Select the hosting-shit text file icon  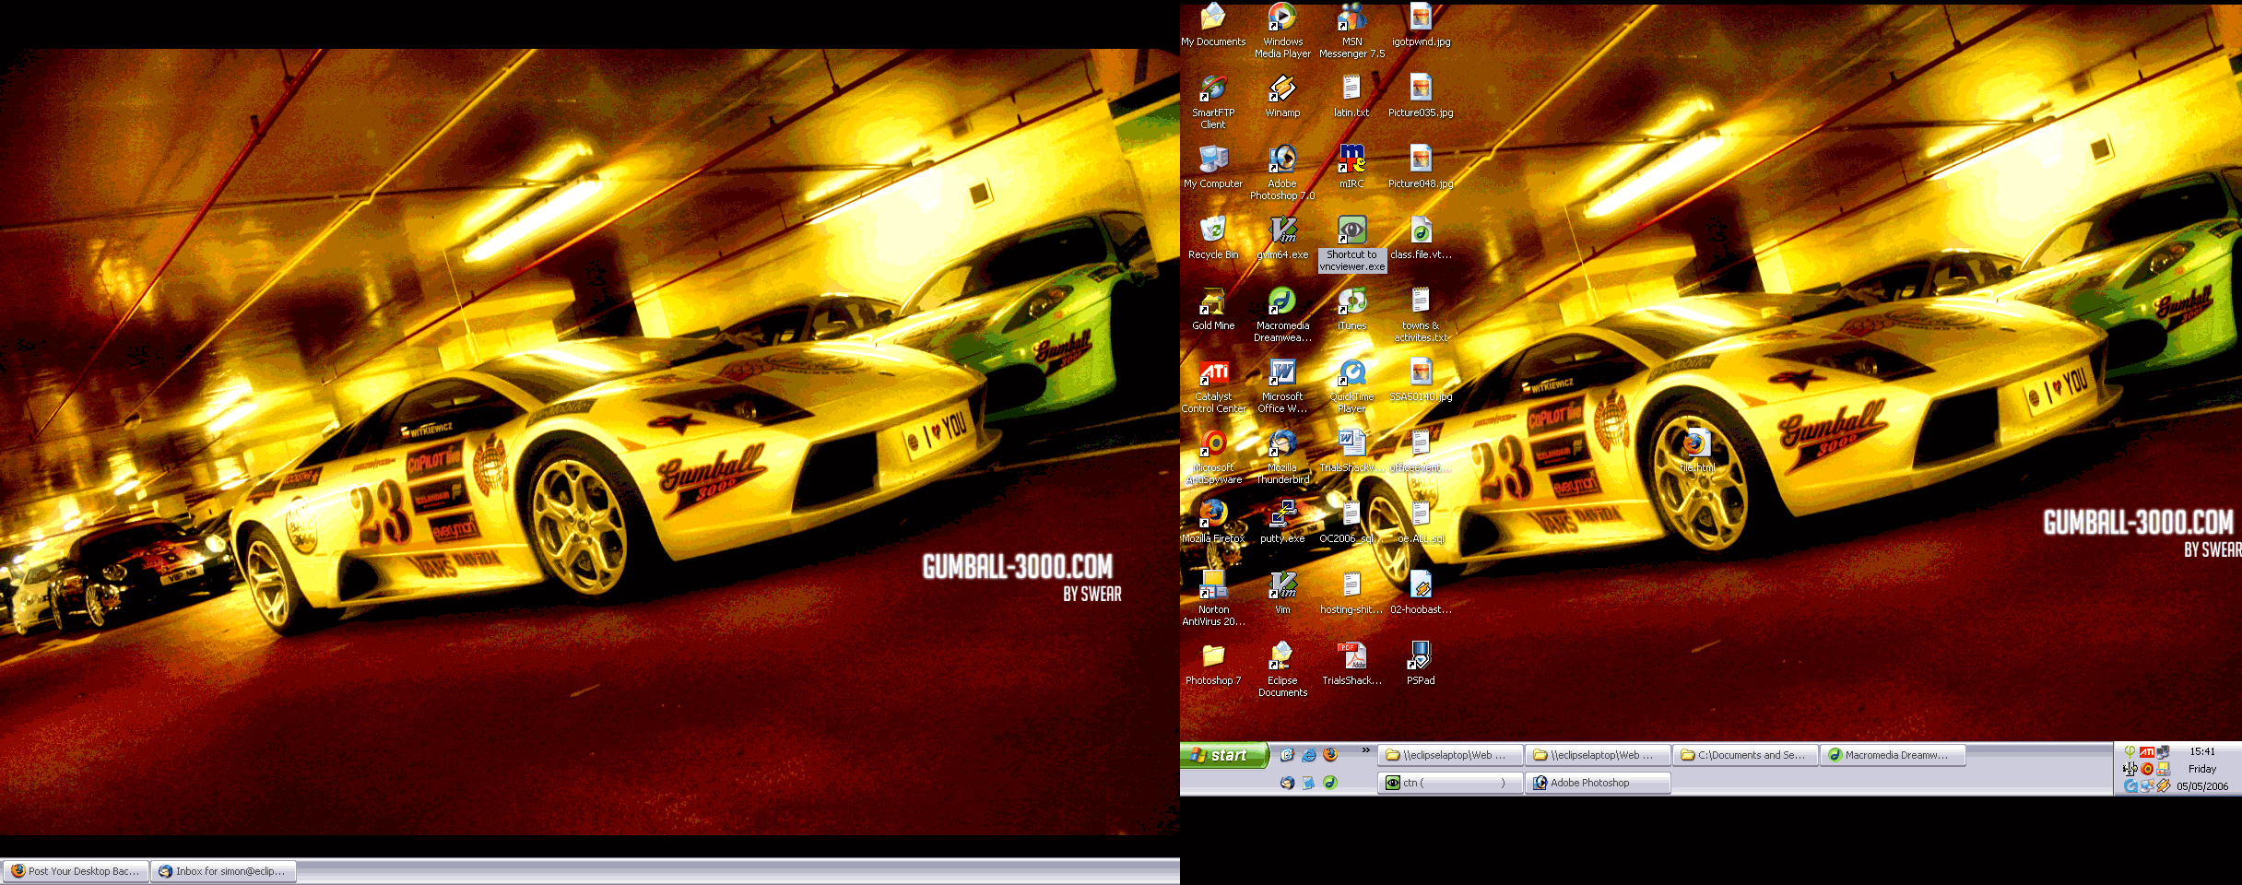pos(1351,593)
